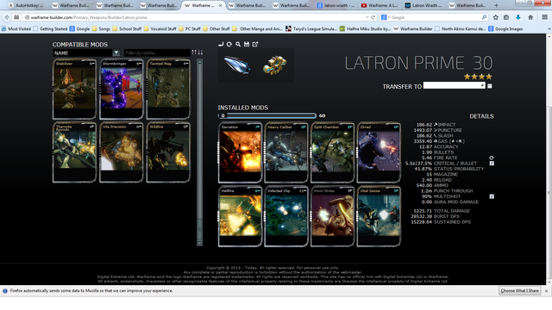
Task: Toggle the Multishot checkbox
Action: click(x=492, y=196)
